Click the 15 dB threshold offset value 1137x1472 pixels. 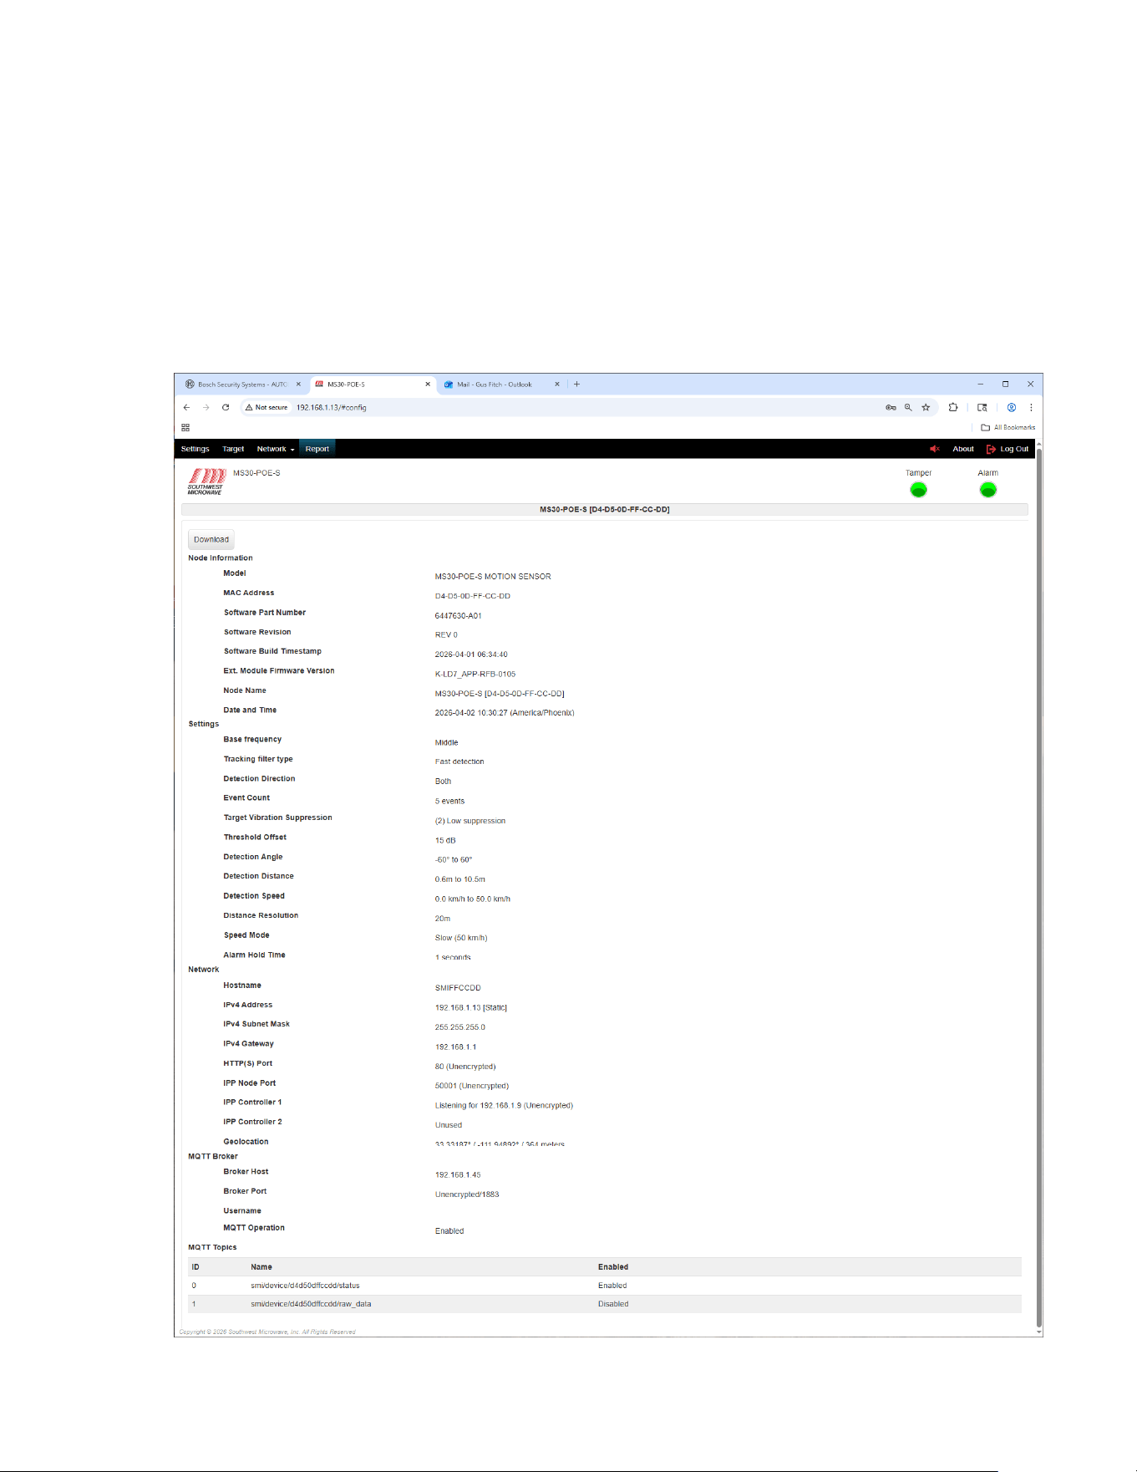tap(445, 840)
